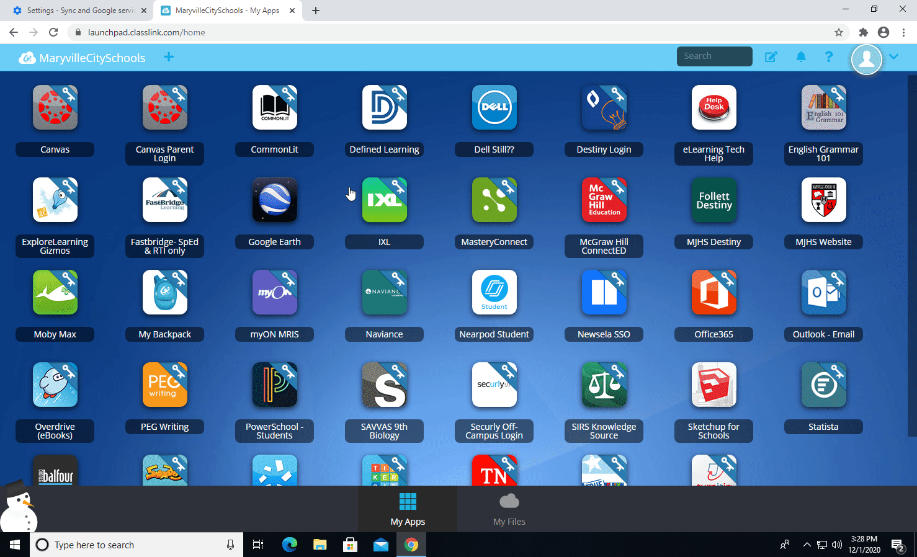Image resolution: width=917 pixels, height=557 pixels.
Task: Launch the Nearpod Student icon
Action: (494, 292)
